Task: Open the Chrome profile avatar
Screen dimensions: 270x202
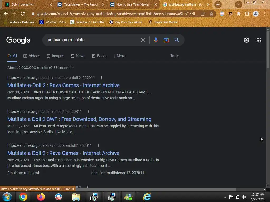Action: click(256, 14)
